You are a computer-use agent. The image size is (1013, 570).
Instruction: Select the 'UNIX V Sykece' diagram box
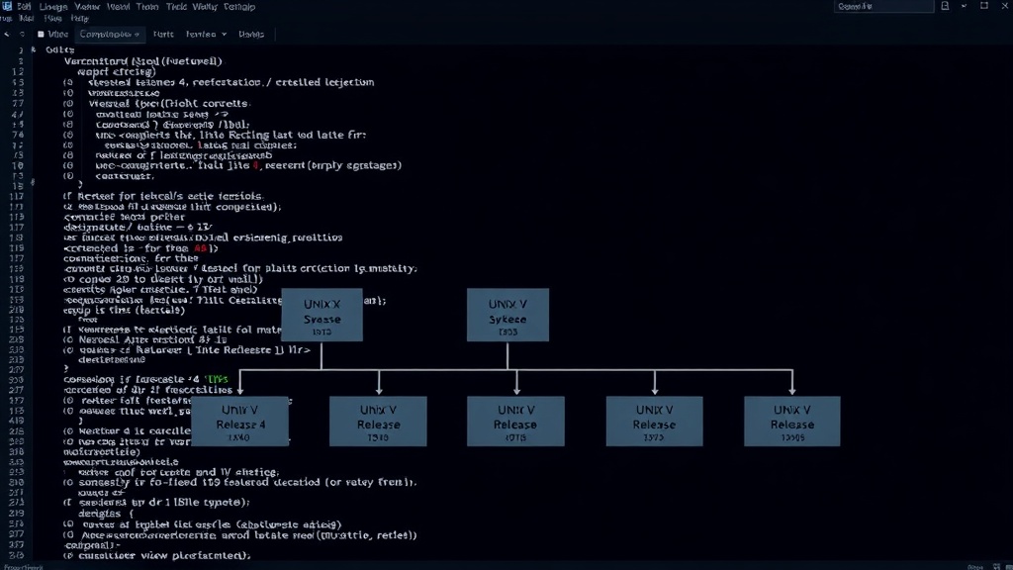pyautogui.click(x=507, y=315)
